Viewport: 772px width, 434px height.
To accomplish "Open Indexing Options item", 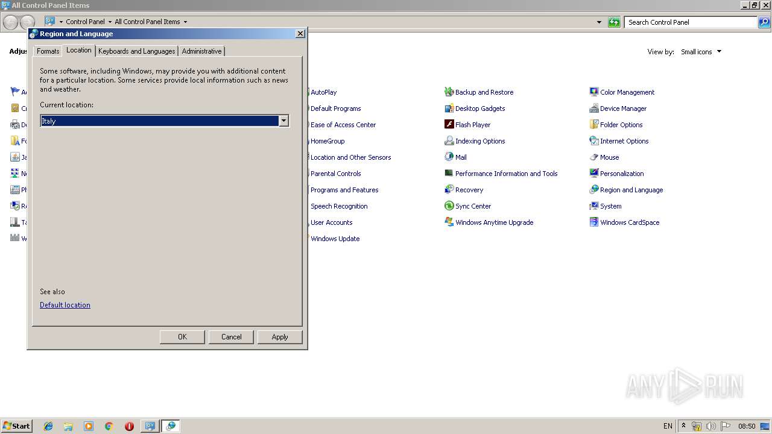I will [x=475, y=141].
